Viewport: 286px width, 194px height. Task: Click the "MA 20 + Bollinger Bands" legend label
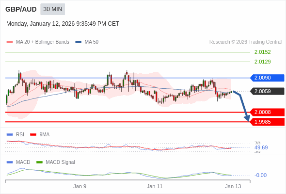(x=43, y=42)
